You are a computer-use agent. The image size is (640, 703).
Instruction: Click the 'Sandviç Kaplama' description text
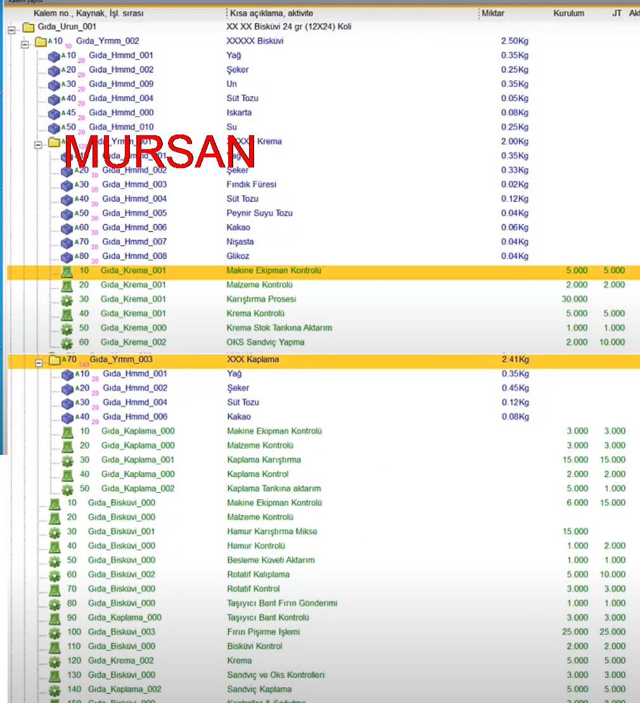[259, 689]
